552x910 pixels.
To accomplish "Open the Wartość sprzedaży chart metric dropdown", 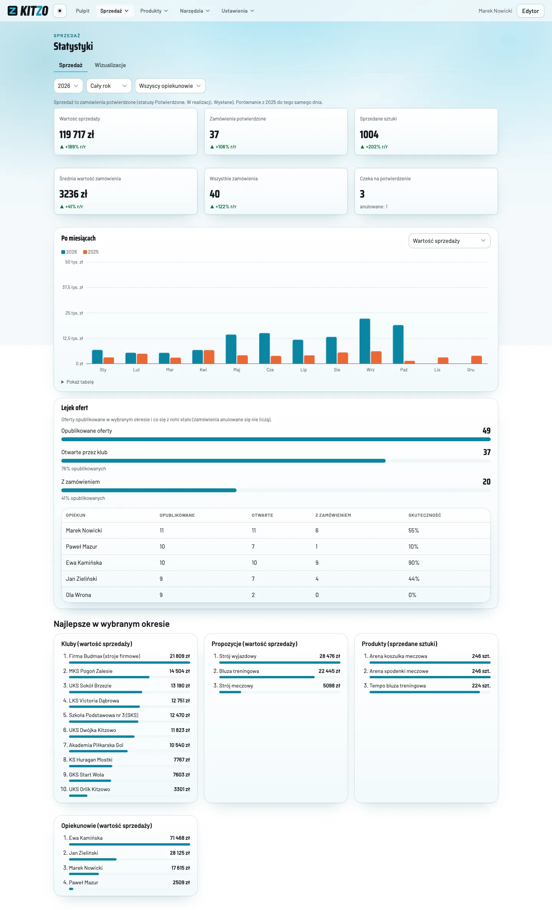I will 449,241.
